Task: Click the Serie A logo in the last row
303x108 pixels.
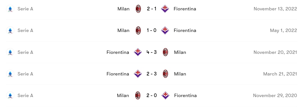Action: (10, 95)
